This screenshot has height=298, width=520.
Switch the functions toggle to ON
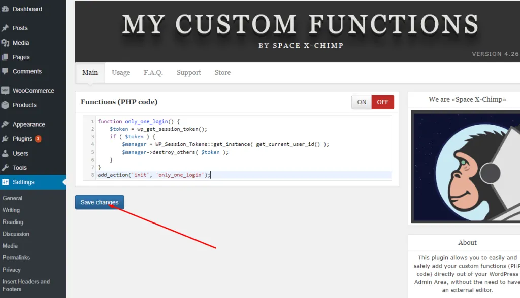coord(362,102)
